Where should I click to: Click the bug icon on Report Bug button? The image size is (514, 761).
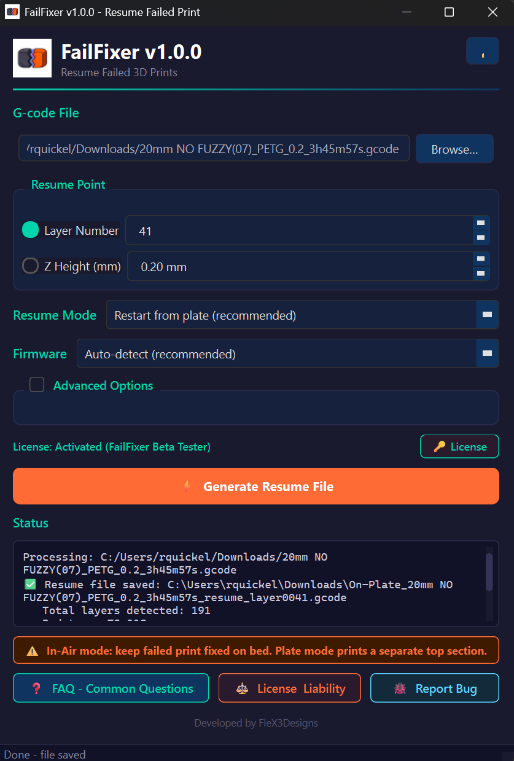point(400,688)
